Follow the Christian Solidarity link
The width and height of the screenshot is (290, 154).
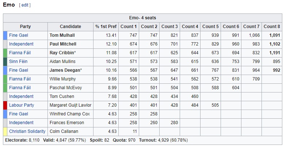coord(27,131)
